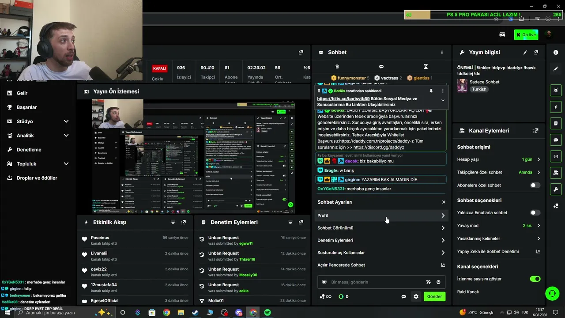Select Açılır Pencerede Sohbet option
Screen dimensions: 565x318
tap(381, 265)
